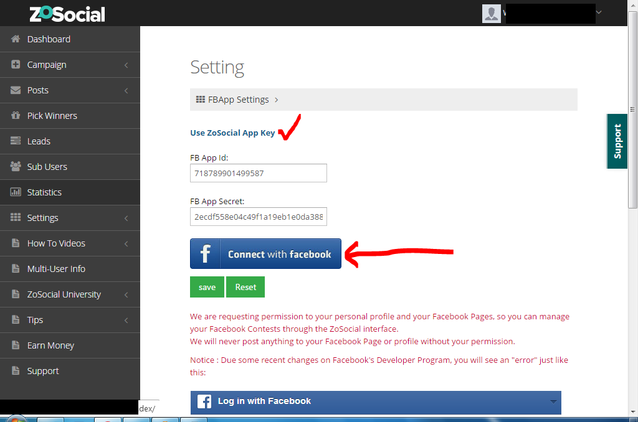Expand the How To Videos chevron

126,244
